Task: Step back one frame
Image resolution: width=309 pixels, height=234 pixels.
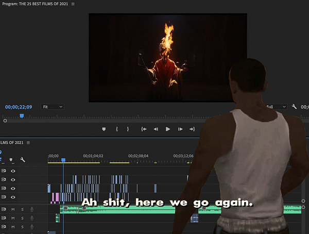Action: [156, 129]
